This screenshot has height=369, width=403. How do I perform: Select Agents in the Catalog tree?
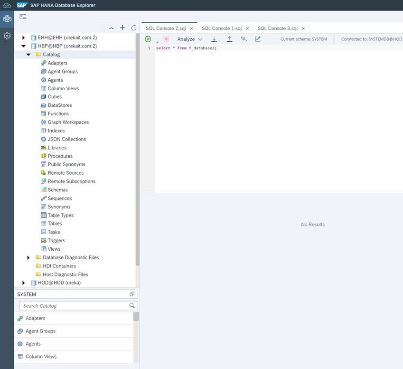(55, 80)
